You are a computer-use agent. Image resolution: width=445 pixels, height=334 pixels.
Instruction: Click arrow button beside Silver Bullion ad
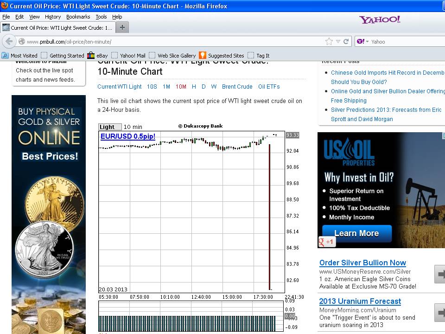click(x=439, y=274)
